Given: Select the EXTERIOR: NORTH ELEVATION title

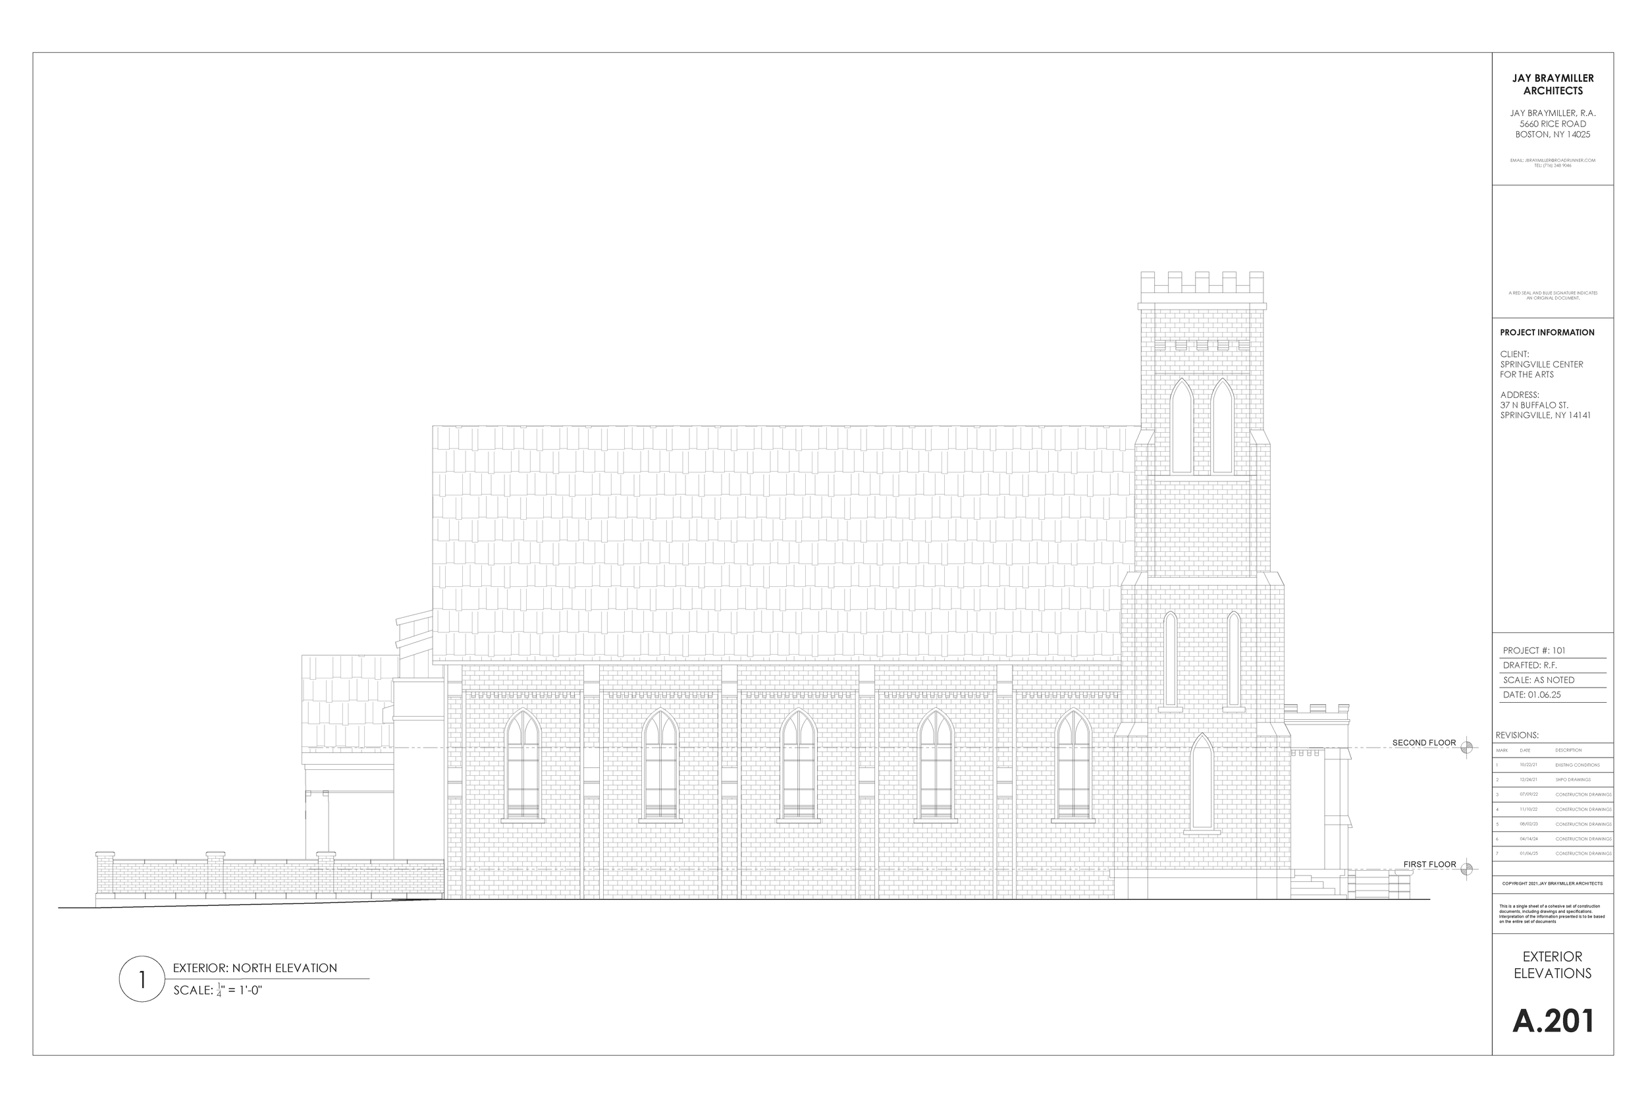Looking at the screenshot, I should pyautogui.click(x=255, y=968).
